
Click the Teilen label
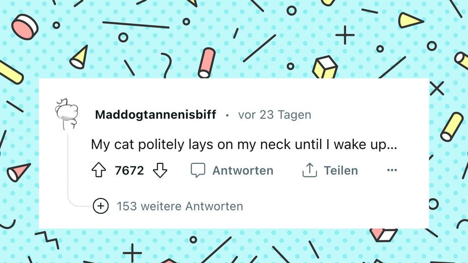pyautogui.click(x=341, y=170)
